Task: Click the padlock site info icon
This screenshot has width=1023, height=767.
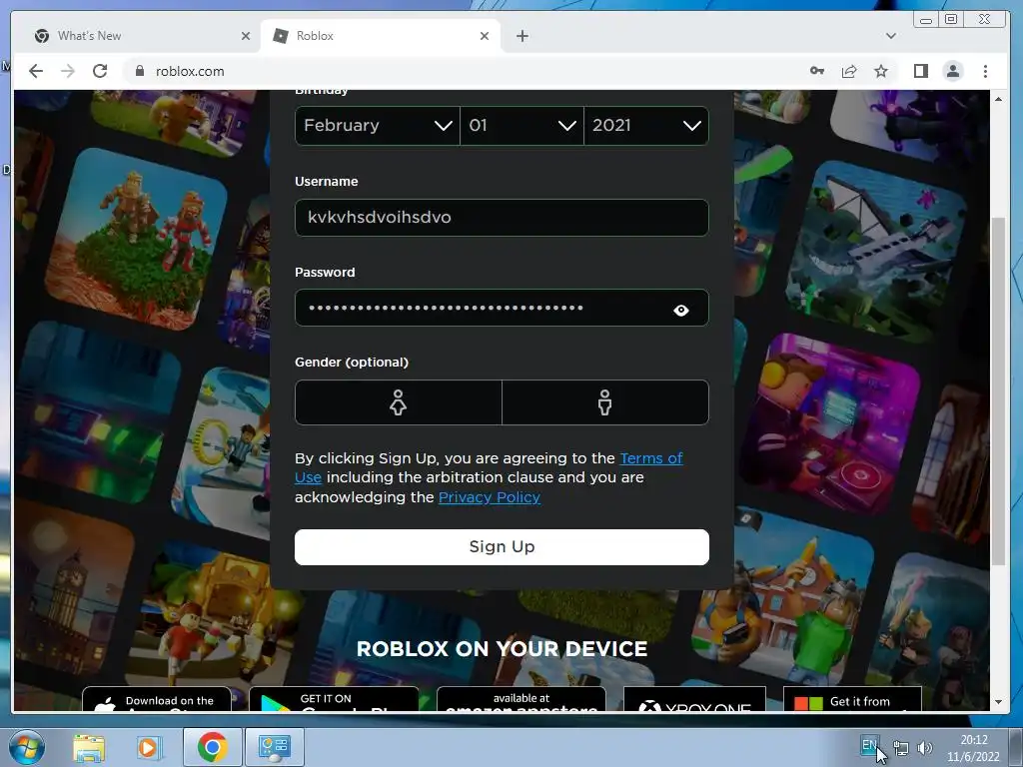Action: click(x=139, y=71)
